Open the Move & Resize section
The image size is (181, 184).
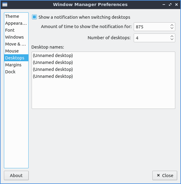15,44
